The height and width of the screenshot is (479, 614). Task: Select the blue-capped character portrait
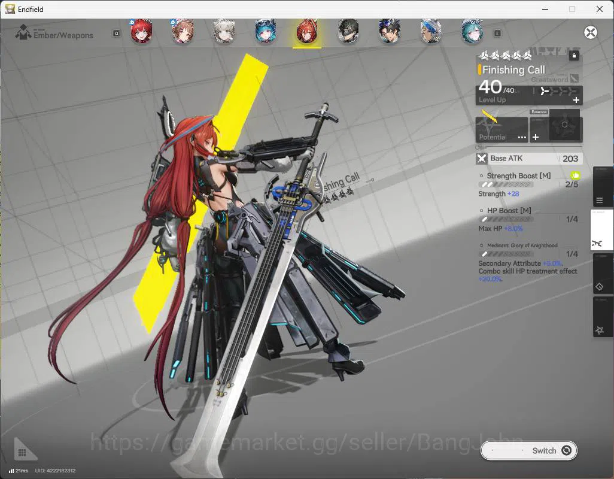(431, 31)
